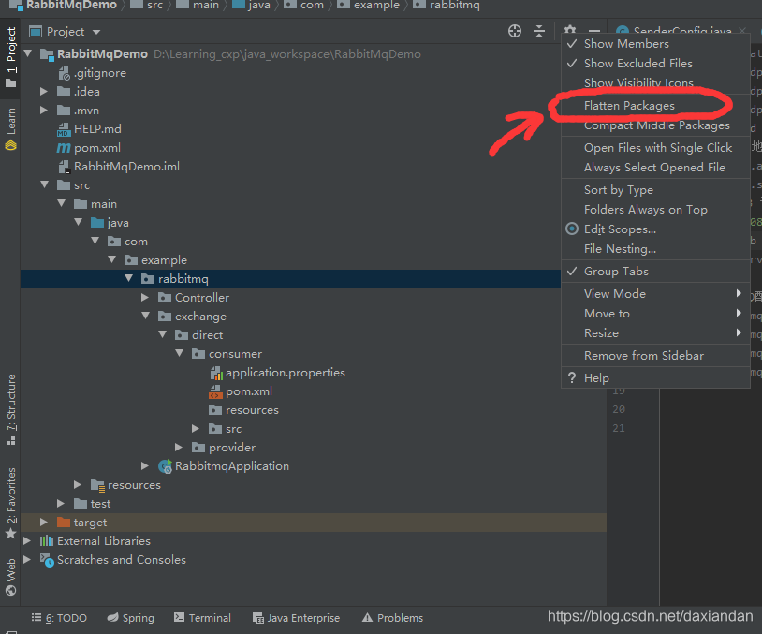Click the hide panel minus icon
Viewport: 762px width, 634px height.
[593, 31]
